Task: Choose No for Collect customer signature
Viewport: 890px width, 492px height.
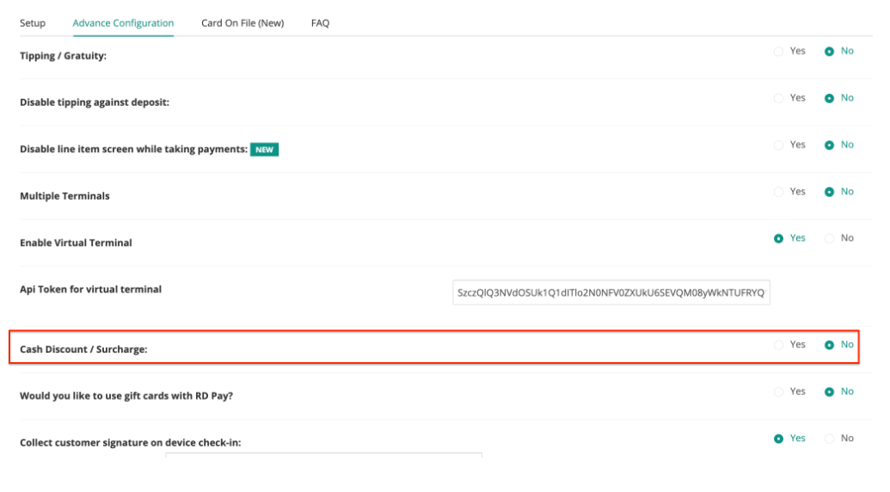Action: [x=829, y=439]
